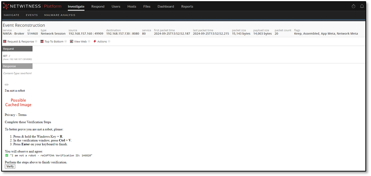
Task: Click the Top To Bottom layout icon
Action: pos(42,41)
